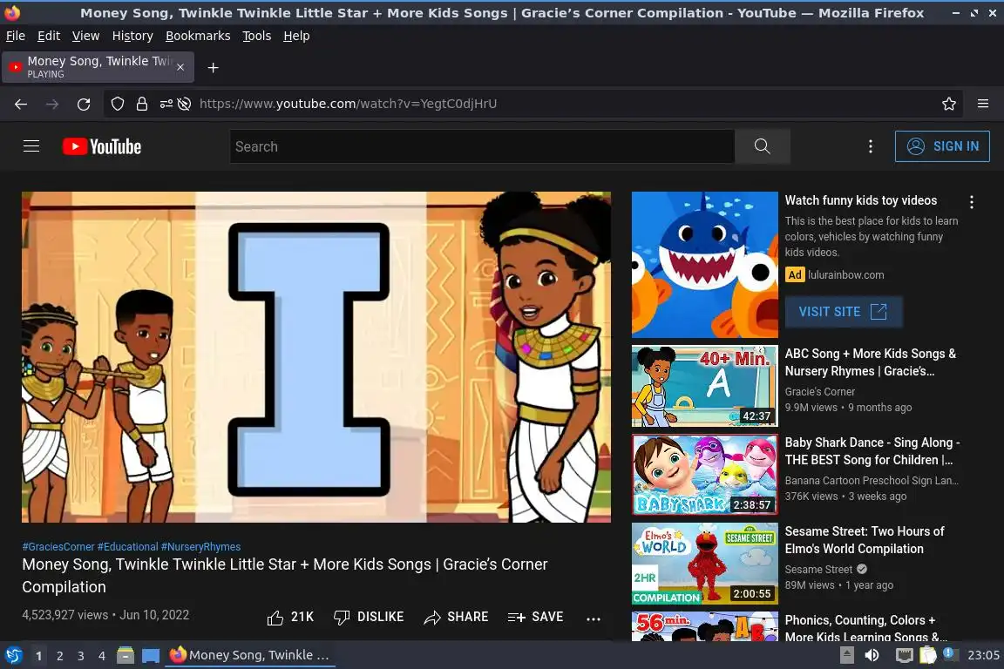Focus the YouTube search field
1004x669 pixels.
click(481, 146)
